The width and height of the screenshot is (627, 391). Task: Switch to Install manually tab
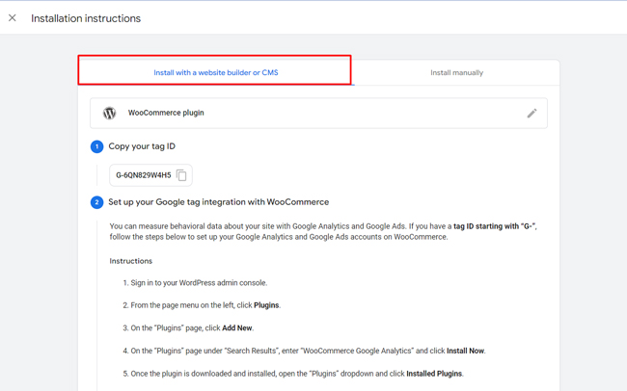[x=456, y=72]
